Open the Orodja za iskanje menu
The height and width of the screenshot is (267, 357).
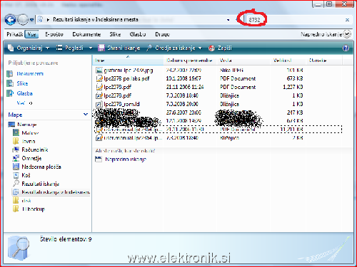pos(174,48)
